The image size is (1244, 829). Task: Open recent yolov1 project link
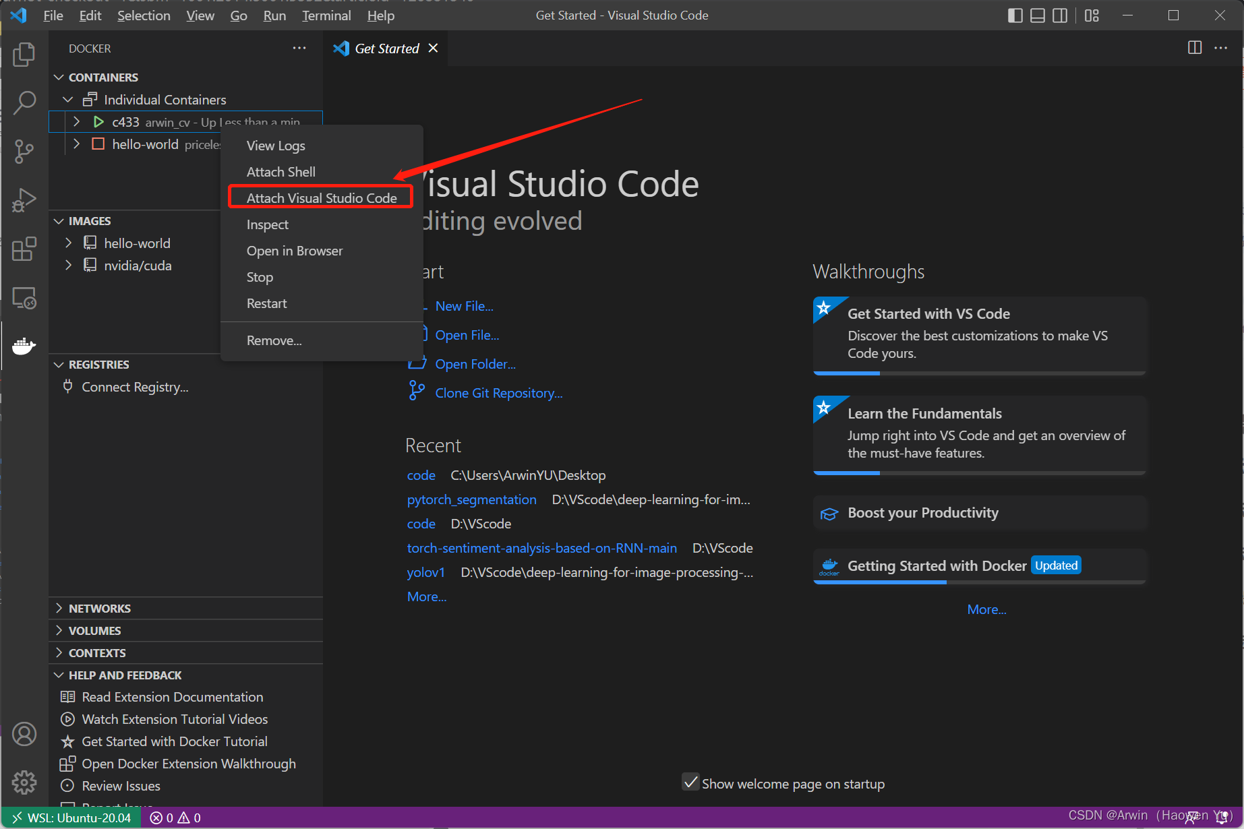(x=425, y=572)
